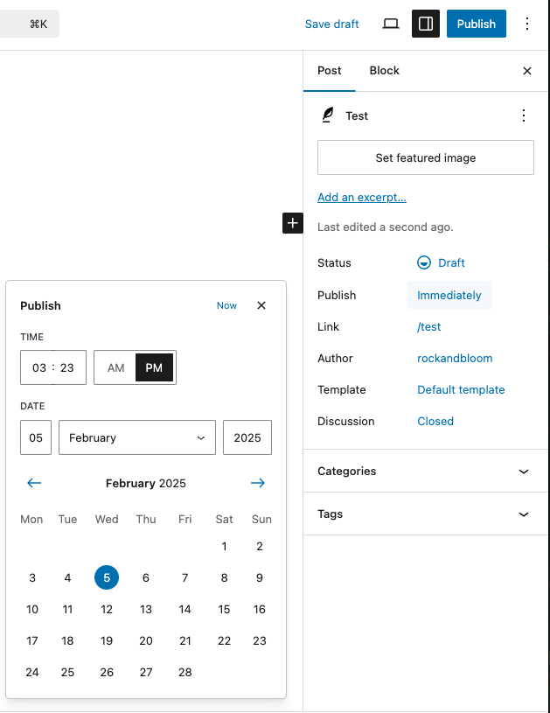
Task: Switch to the Post tab
Action: [330, 71]
